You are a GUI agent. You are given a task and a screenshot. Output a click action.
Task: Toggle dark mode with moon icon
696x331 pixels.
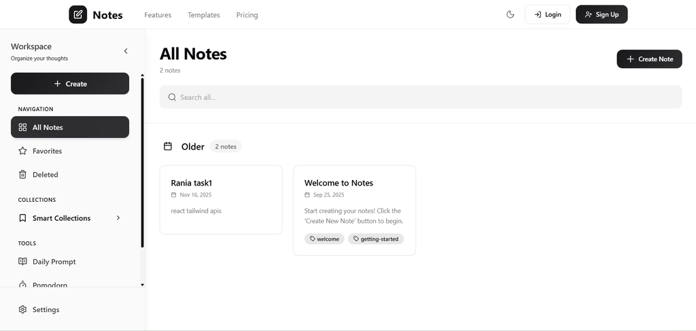click(510, 14)
